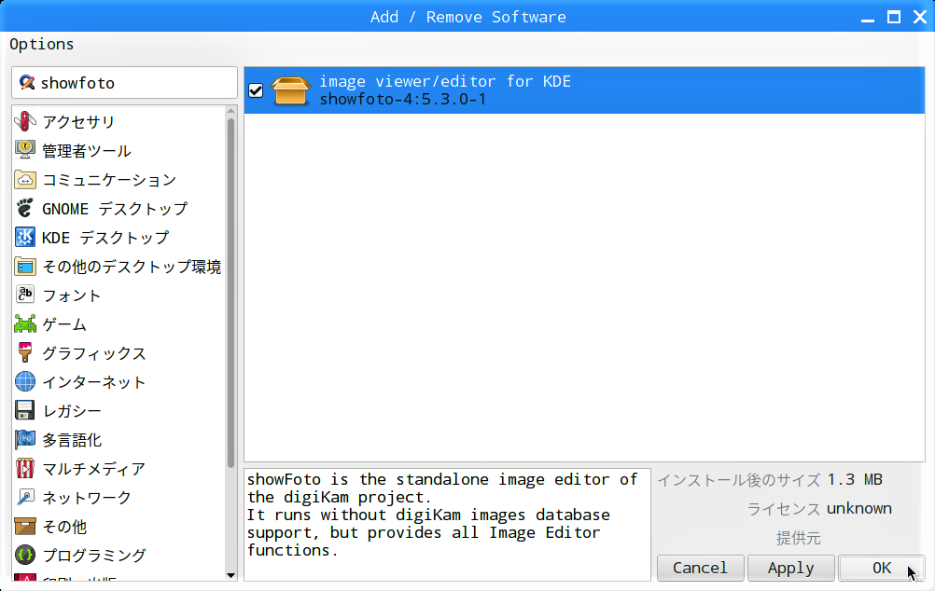Select 'image viewer/editor for KDE' row text

coord(445,81)
